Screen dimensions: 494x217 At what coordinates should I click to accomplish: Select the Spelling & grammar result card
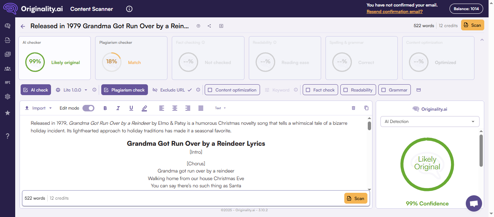click(x=362, y=58)
